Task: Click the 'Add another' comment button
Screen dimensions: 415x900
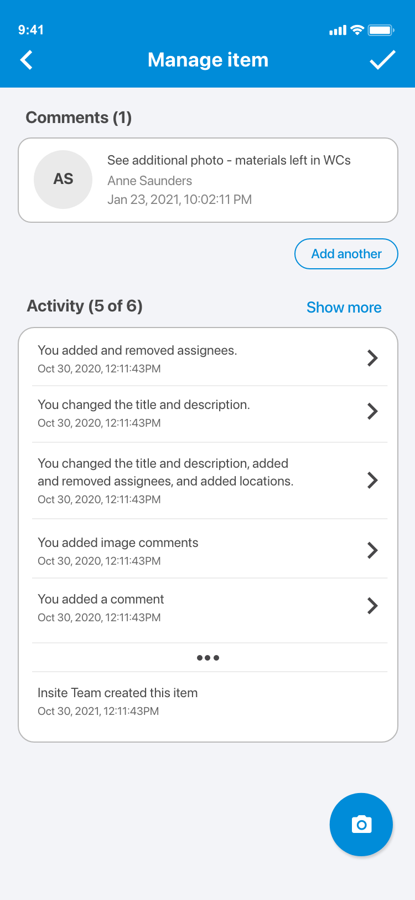Action: click(x=346, y=254)
